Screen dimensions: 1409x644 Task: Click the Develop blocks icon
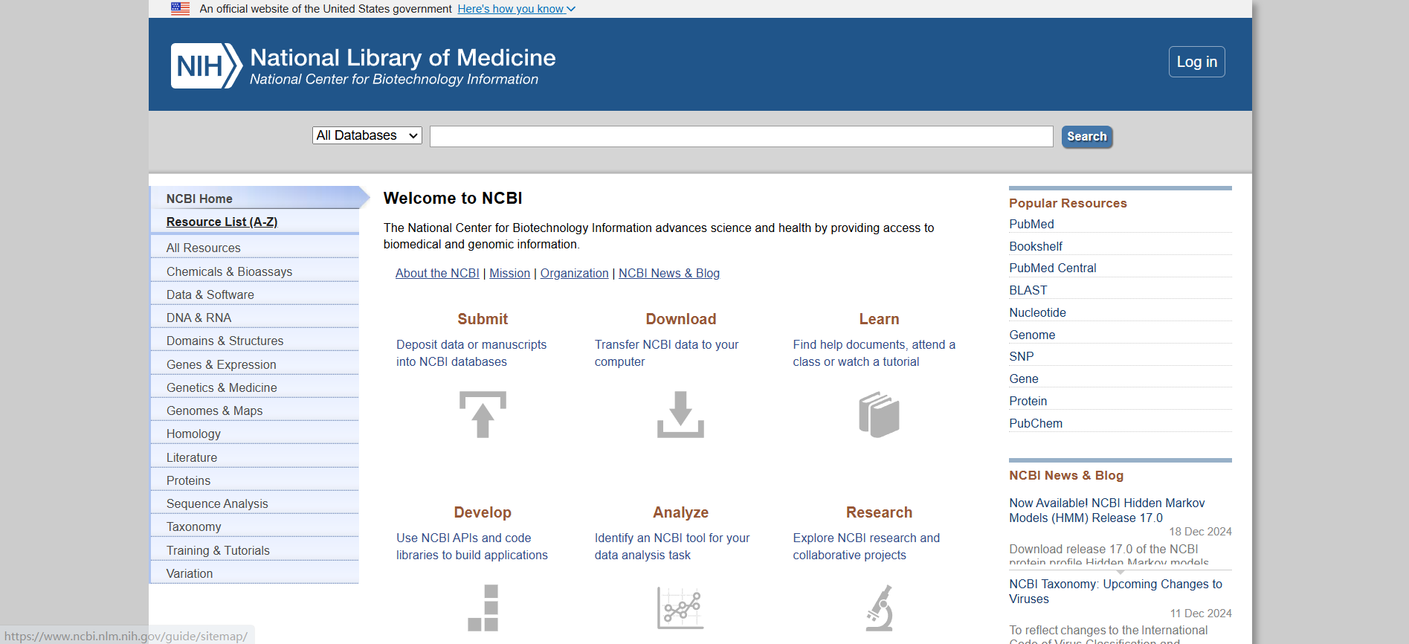click(483, 608)
